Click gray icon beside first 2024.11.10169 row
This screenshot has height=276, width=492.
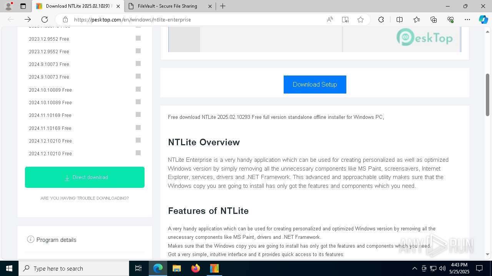tap(138, 114)
